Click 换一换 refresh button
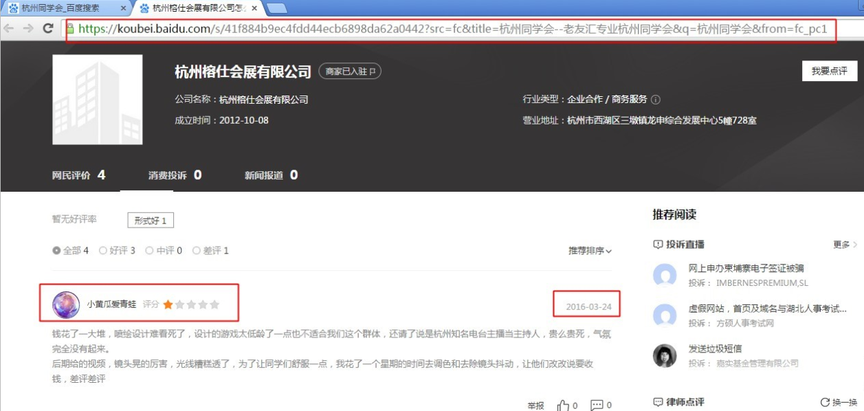The width and height of the screenshot is (864, 411). point(839,402)
